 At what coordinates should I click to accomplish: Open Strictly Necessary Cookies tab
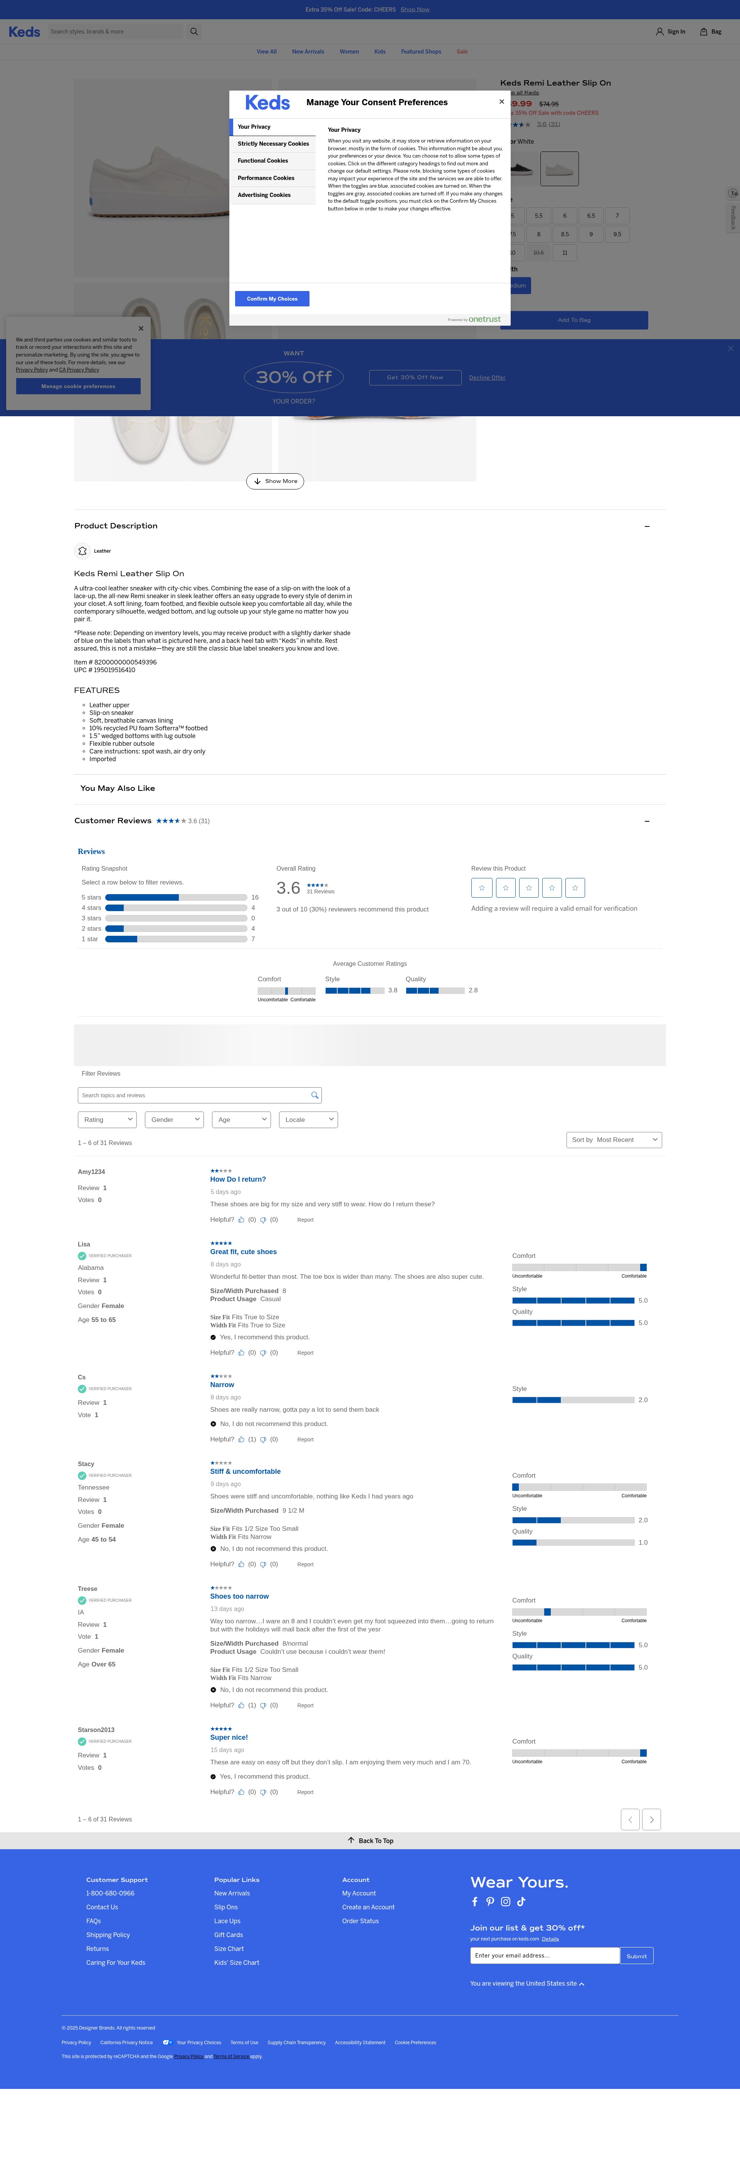(x=273, y=144)
